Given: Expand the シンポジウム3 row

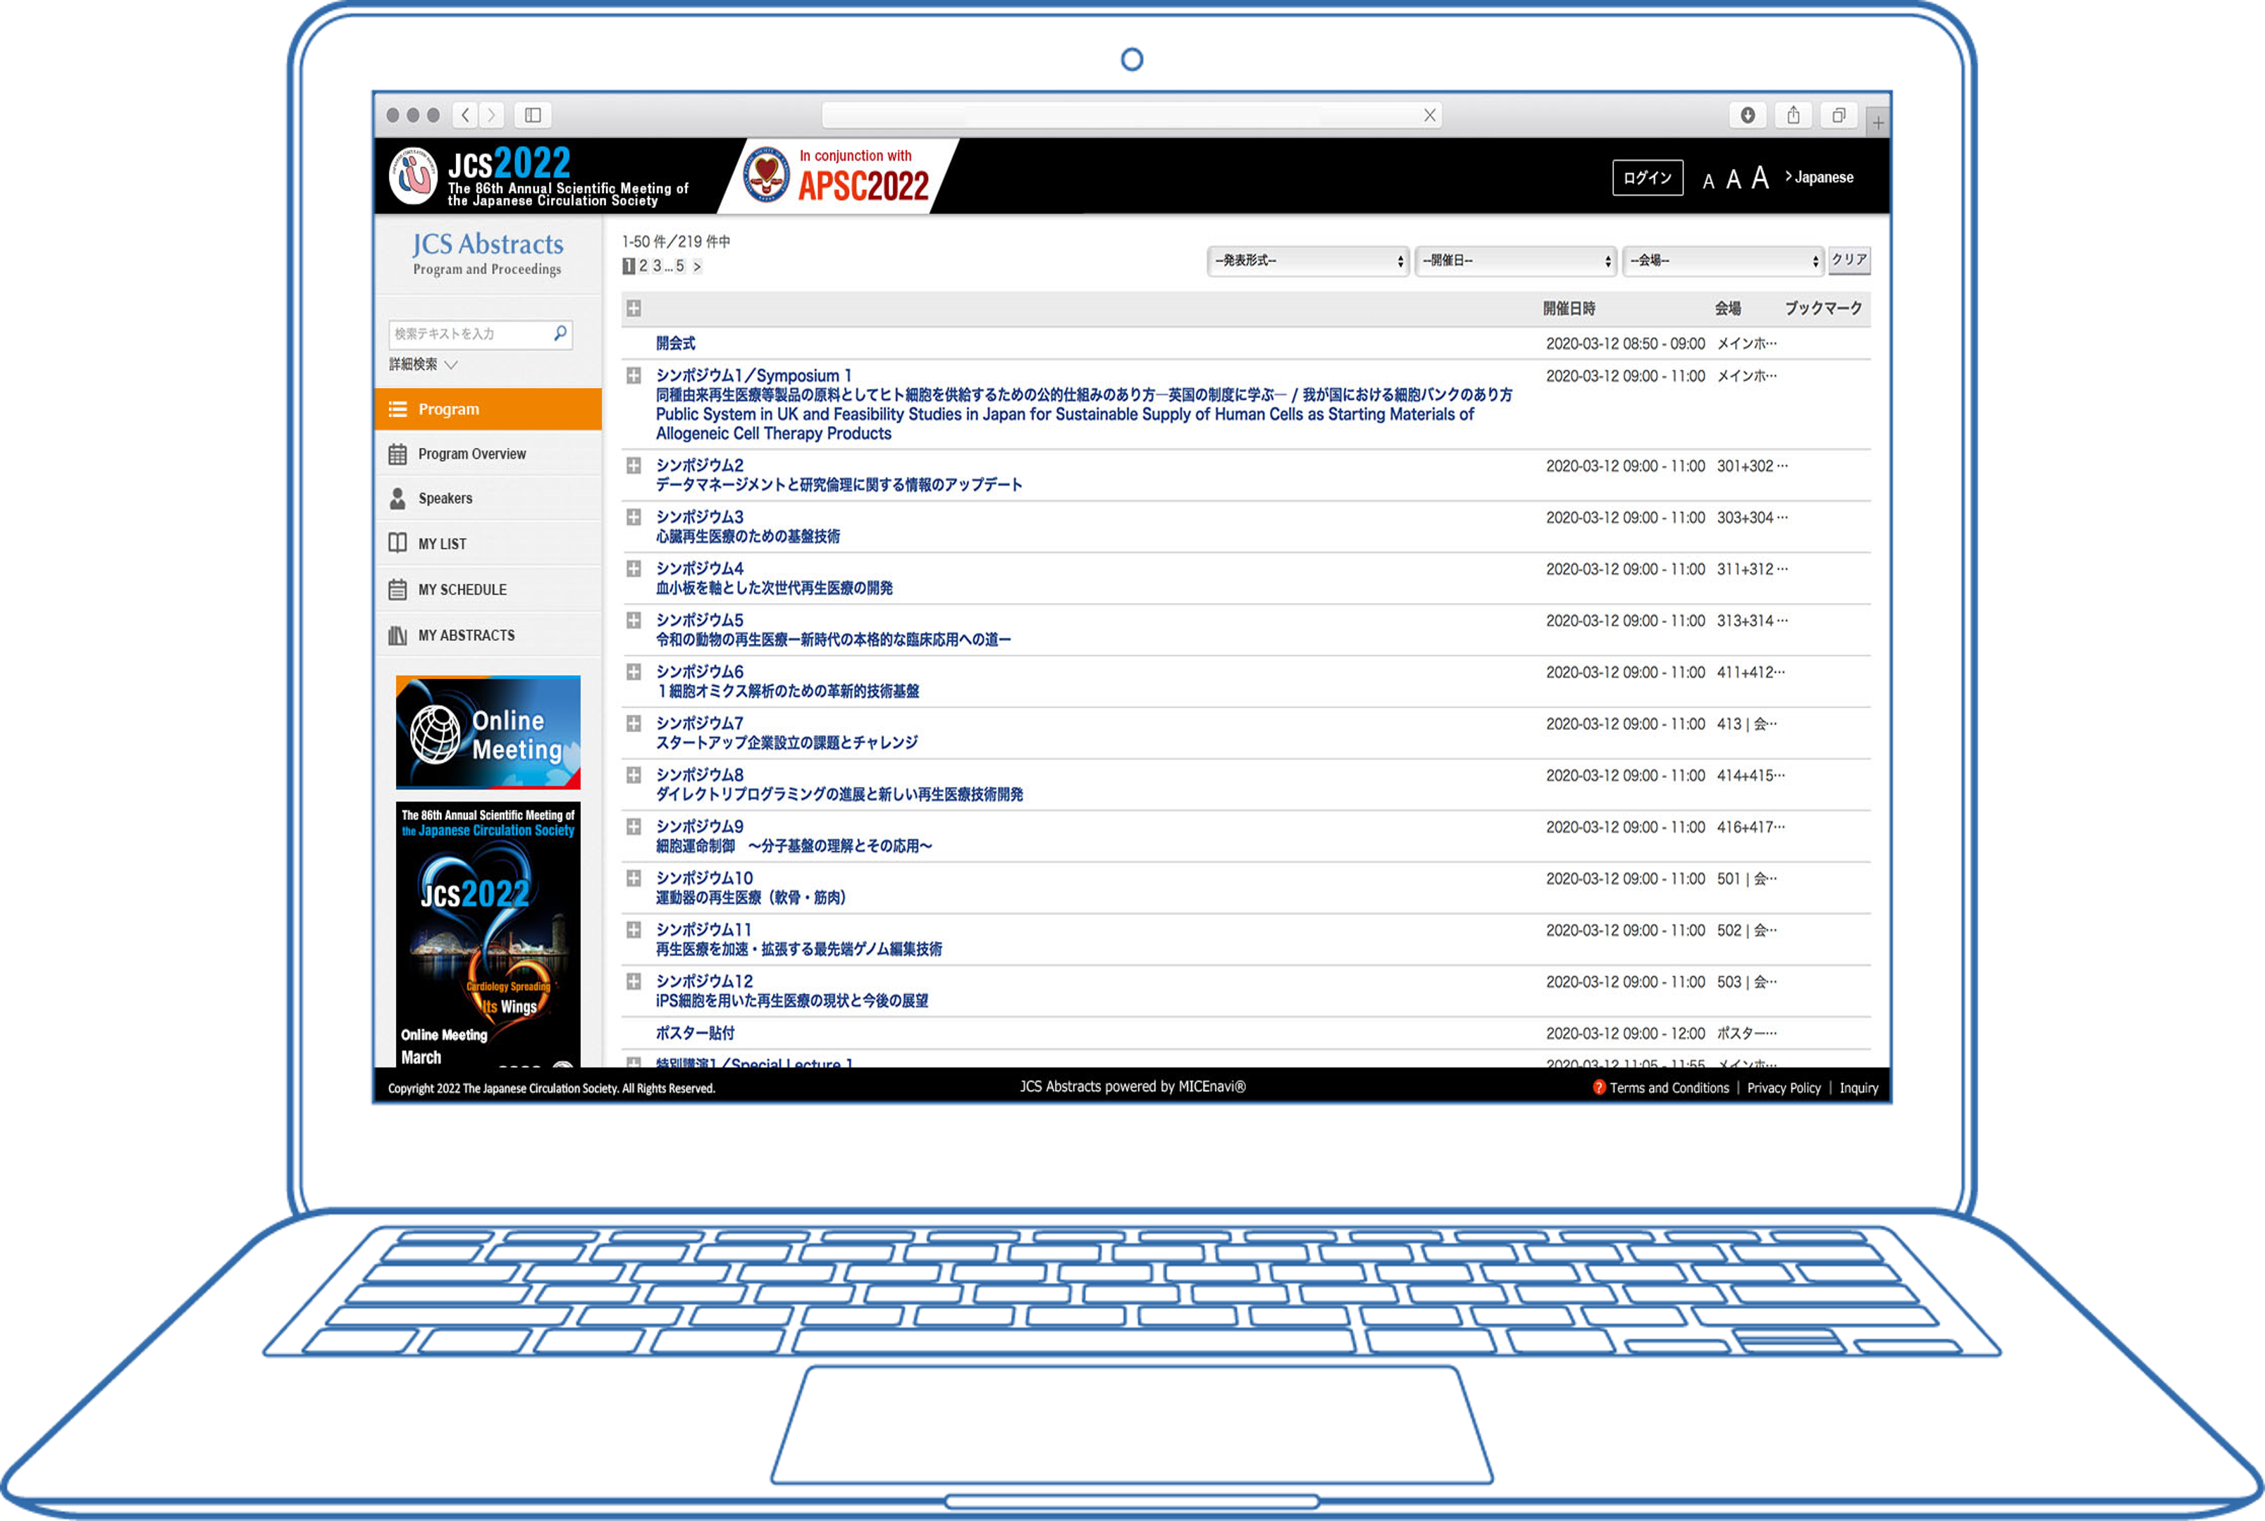Looking at the screenshot, I should [634, 517].
